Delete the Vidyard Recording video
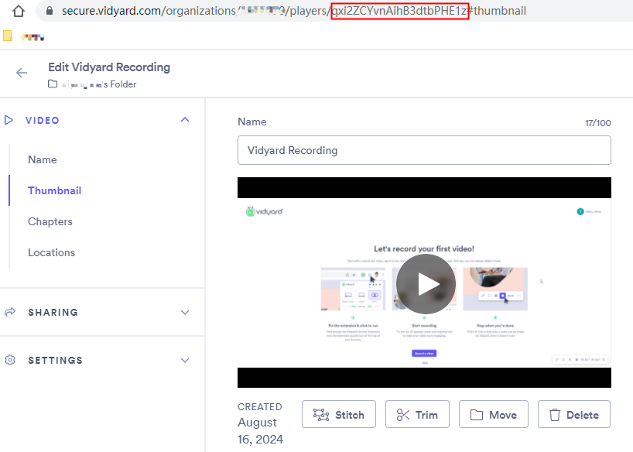 tap(573, 415)
